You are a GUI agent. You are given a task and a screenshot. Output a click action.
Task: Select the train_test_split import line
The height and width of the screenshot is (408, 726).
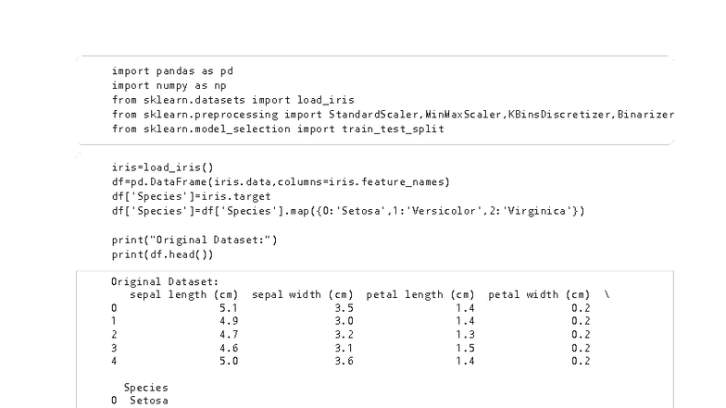(278, 129)
